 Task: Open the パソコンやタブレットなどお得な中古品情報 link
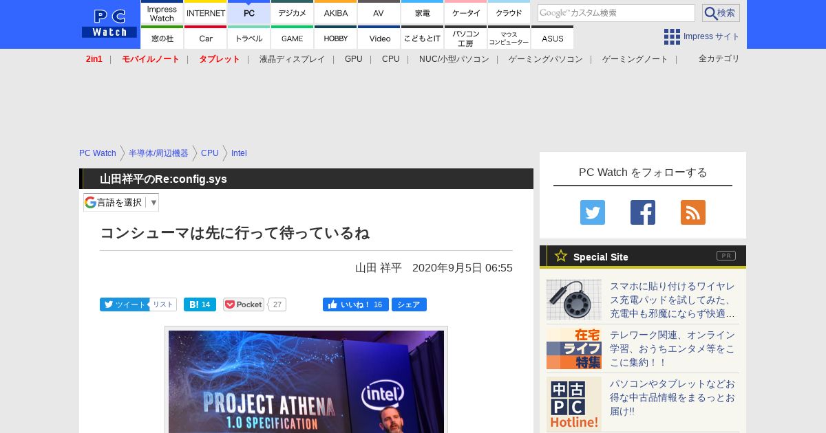[x=673, y=397]
